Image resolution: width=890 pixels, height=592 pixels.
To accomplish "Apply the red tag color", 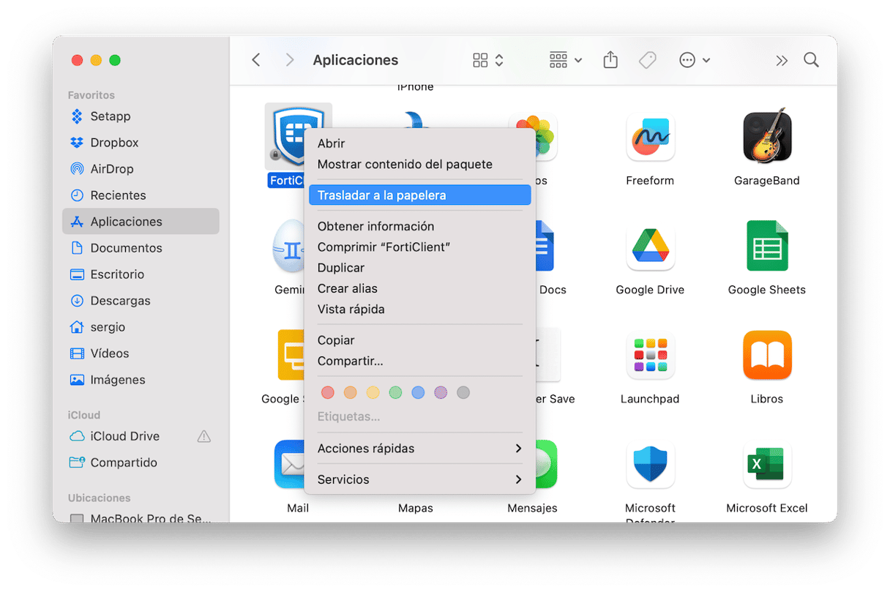I will (328, 393).
